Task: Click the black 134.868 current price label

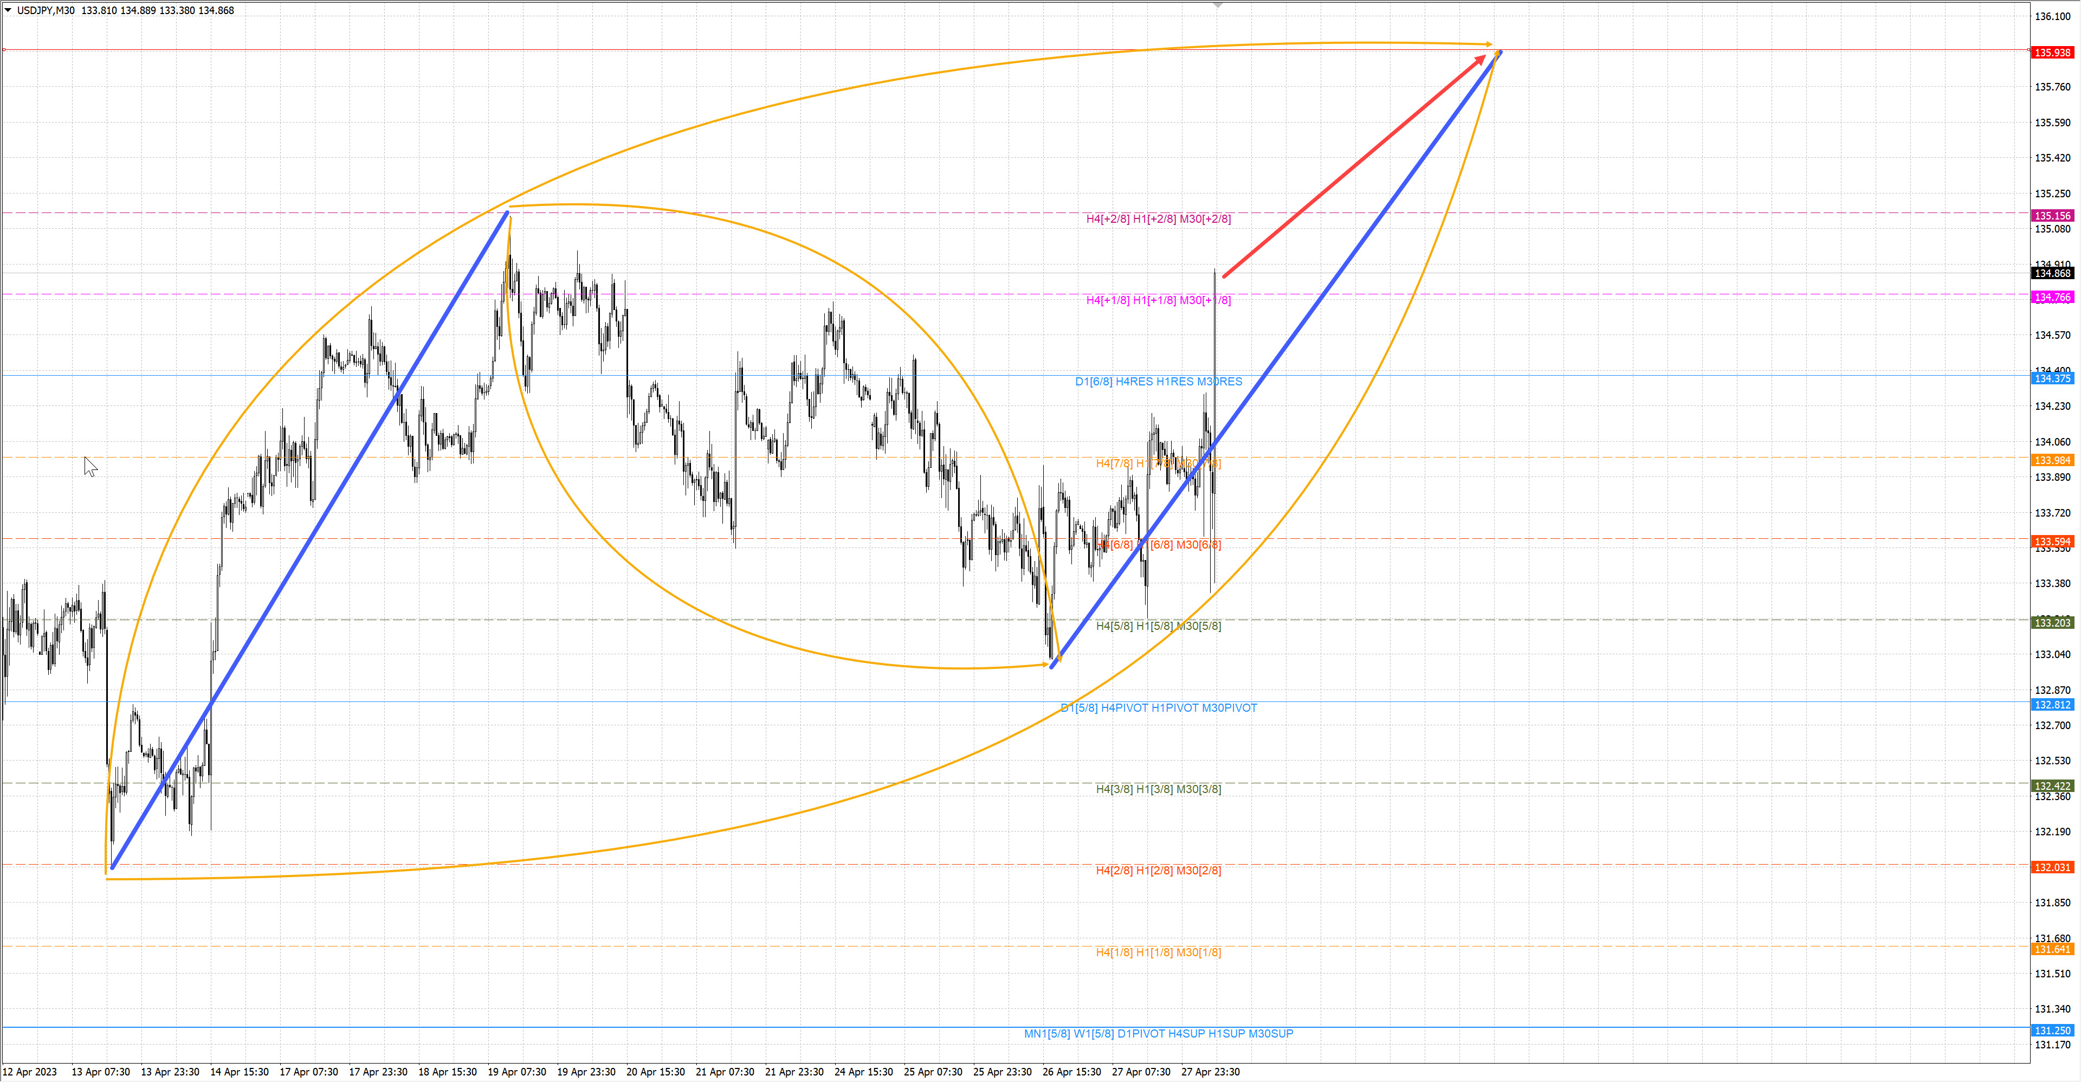Action: [x=2052, y=273]
